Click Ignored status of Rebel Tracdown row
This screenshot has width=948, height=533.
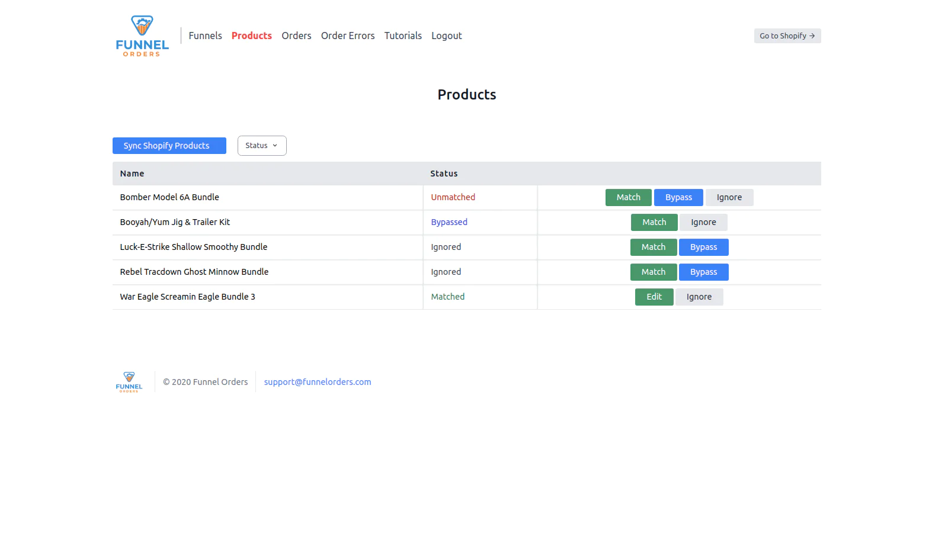[x=446, y=272]
